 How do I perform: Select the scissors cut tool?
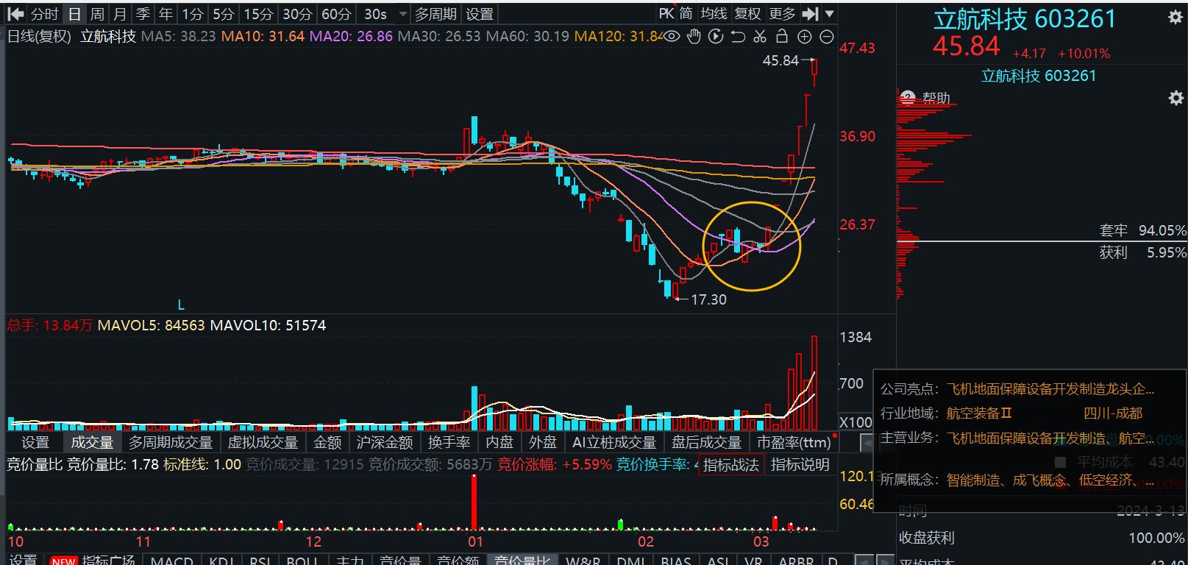[760, 36]
